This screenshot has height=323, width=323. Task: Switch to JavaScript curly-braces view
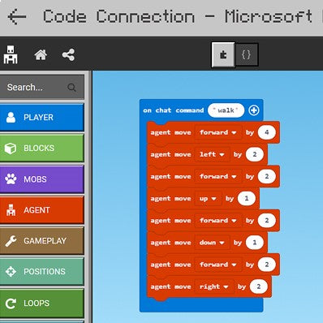246,55
